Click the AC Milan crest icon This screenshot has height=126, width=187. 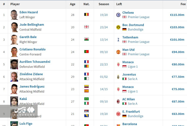tap(118, 102)
